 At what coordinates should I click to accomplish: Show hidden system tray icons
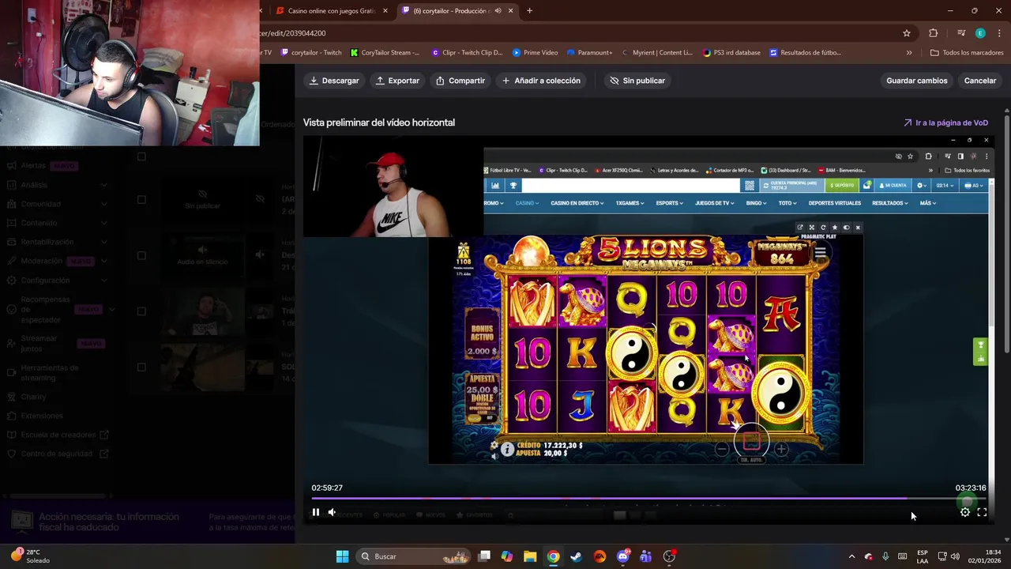click(851, 556)
